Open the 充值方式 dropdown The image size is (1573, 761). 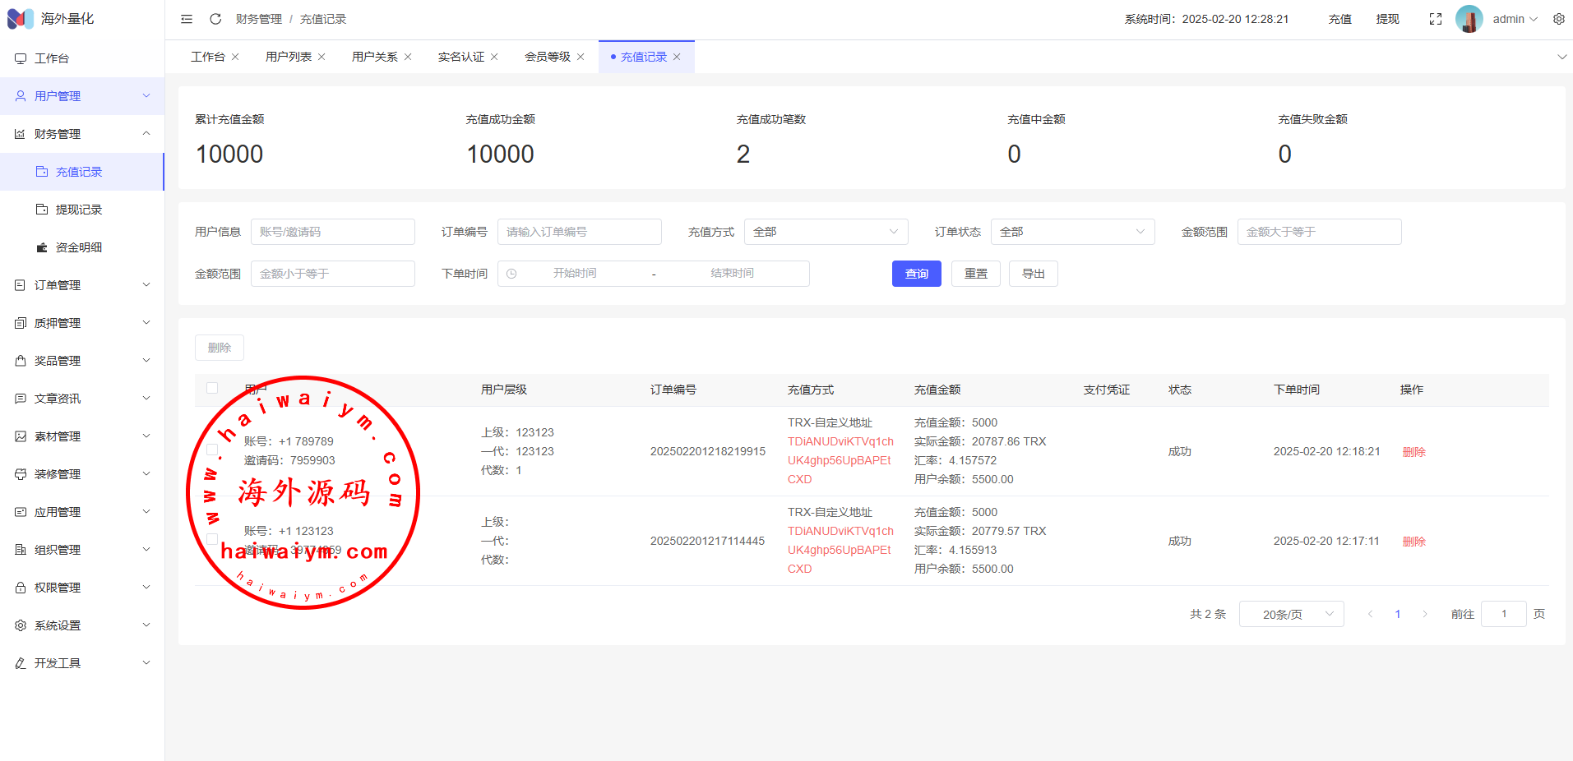tap(826, 232)
